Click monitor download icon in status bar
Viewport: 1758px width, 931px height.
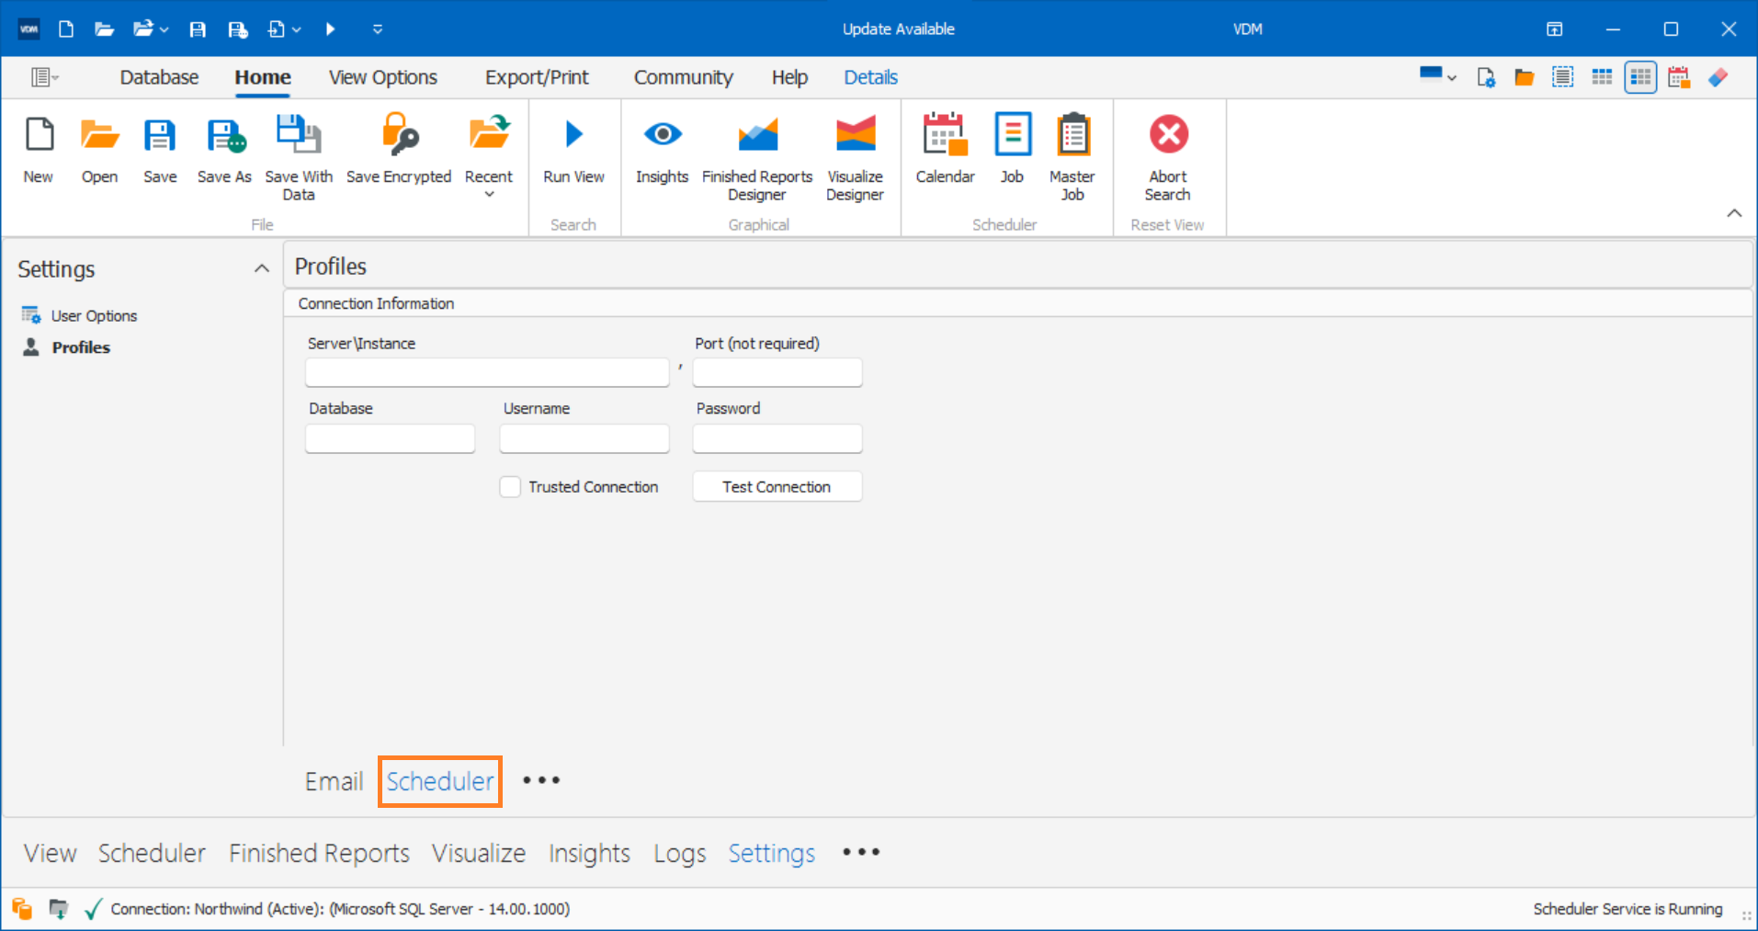[58, 909]
